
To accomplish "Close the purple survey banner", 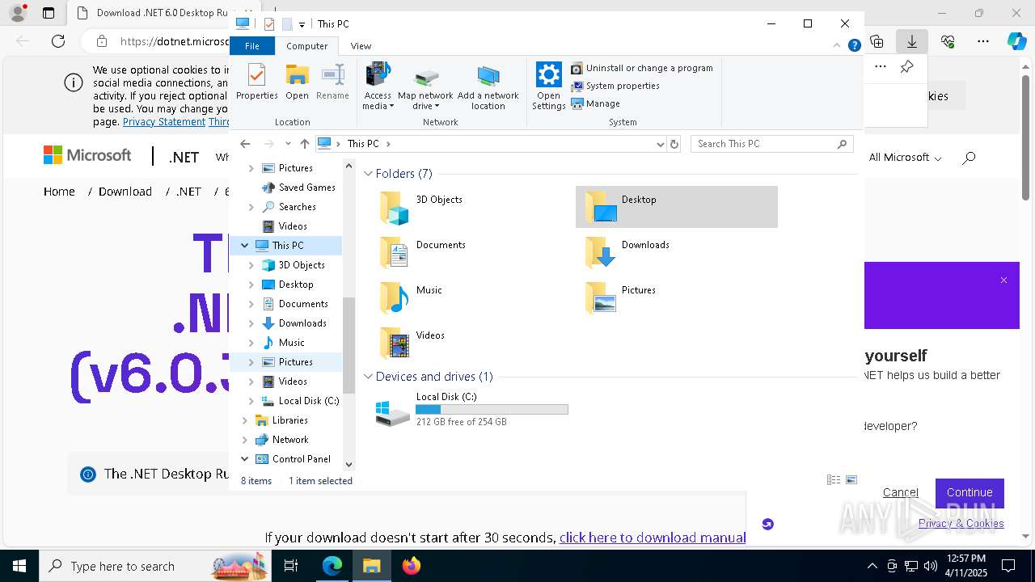I will (x=1003, y=280).
